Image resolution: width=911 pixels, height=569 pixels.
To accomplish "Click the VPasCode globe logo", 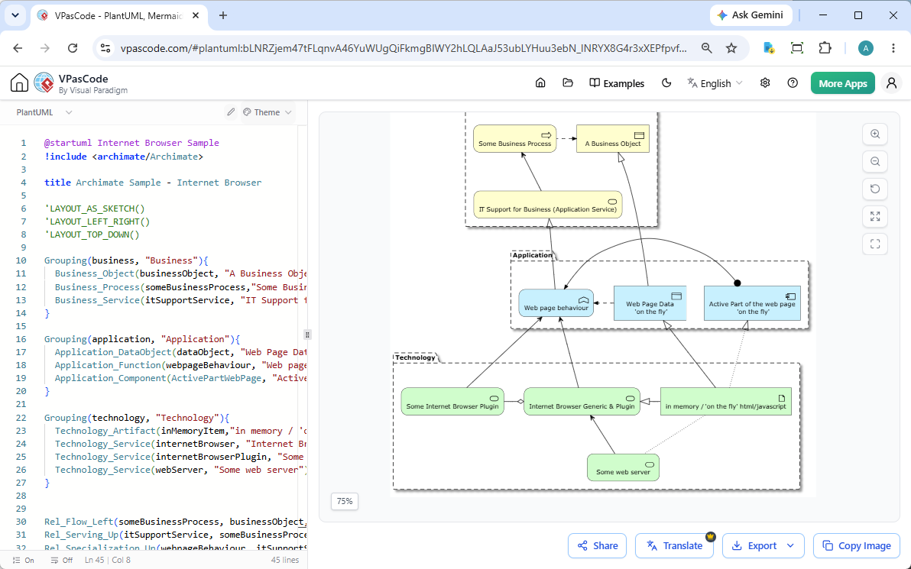I will [44, 83].
